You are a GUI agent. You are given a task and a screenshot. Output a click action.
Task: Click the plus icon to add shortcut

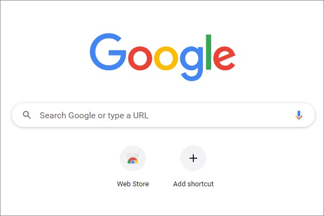[x=193, y=158]
